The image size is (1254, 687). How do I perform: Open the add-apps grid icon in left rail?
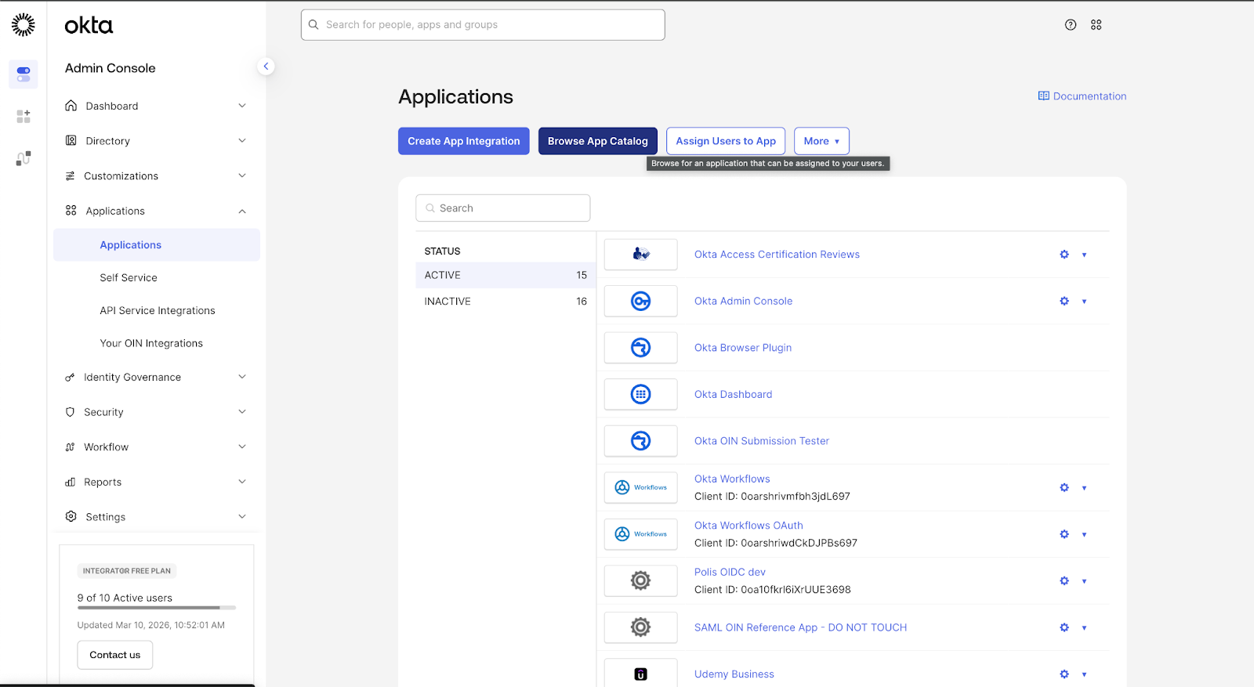click(x=24, y=117)
